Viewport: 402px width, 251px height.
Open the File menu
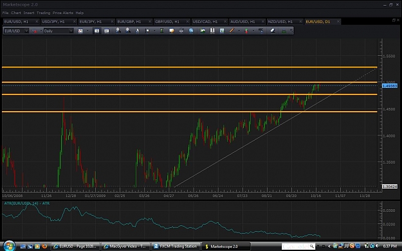[5, 13]
